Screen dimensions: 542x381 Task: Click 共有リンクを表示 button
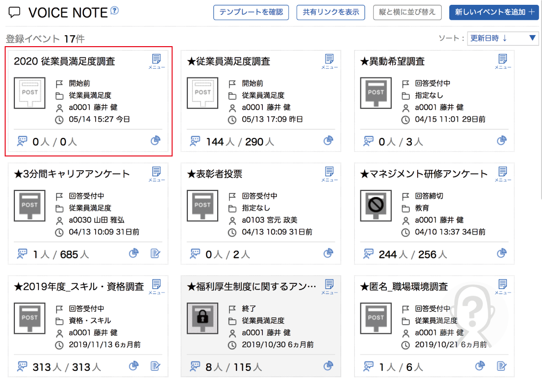coord(331,12)
